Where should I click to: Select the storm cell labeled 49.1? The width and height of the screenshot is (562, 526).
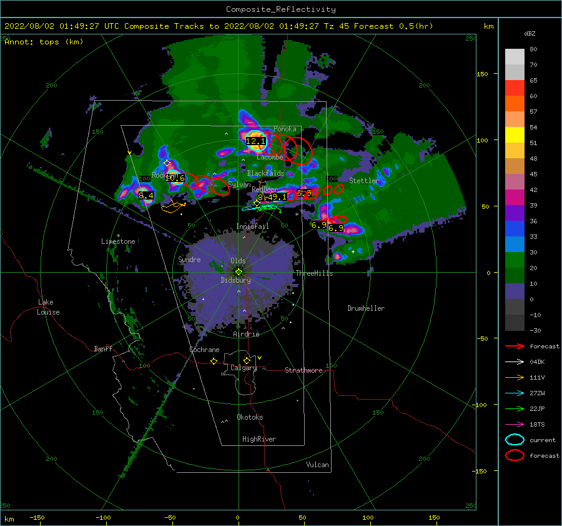(277, 197)
